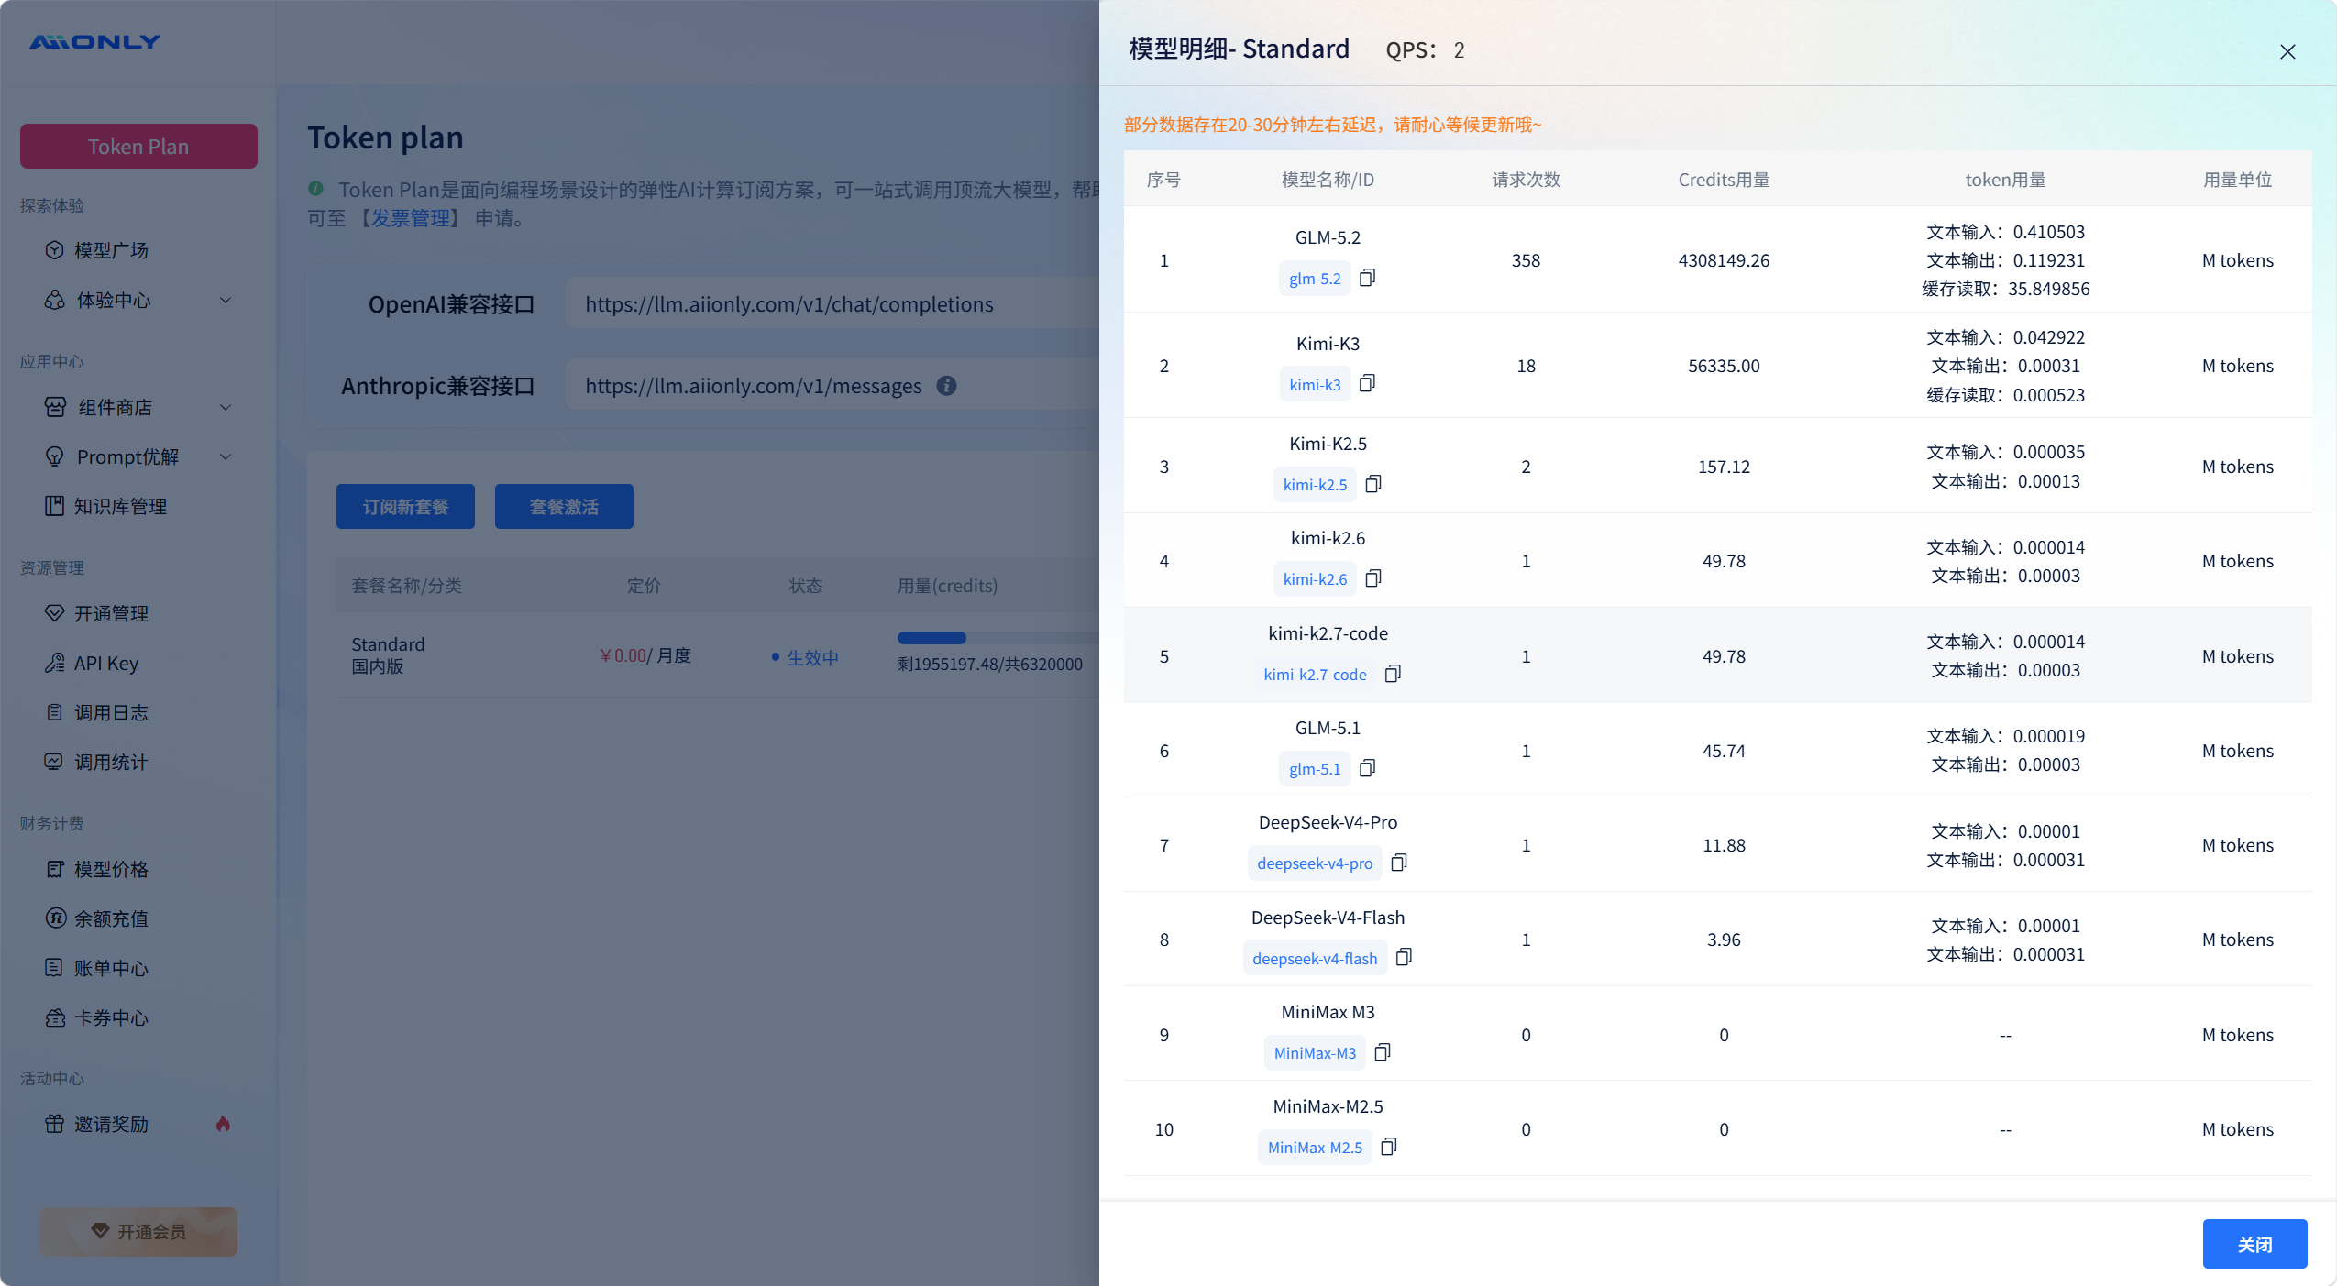Click the Credits用量 column header
Screen dimensions: 2337x1286
tap(1724, 180)
